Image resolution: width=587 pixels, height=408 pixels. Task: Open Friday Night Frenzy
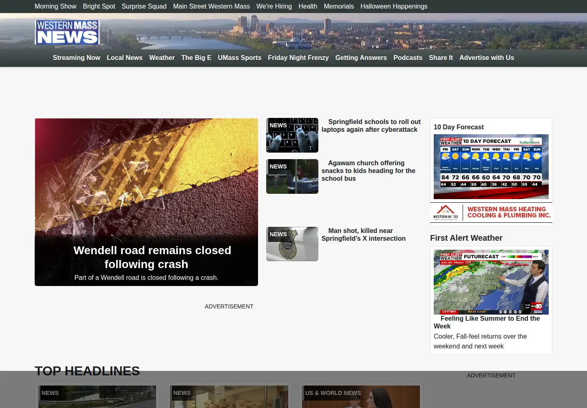pos(298,58)
